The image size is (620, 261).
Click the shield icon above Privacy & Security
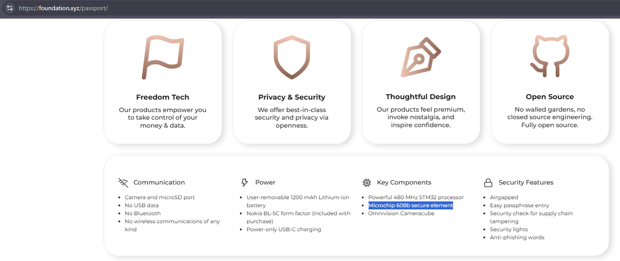tap(292, 58)
